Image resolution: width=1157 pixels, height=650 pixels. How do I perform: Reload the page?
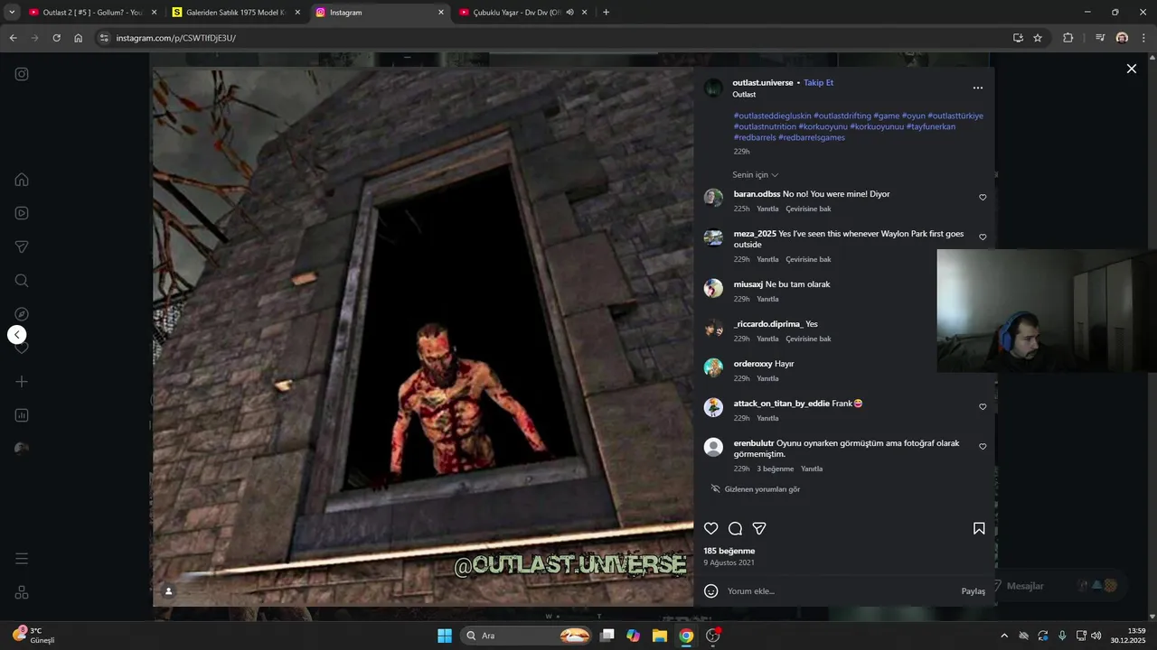[x=56, y=38]
